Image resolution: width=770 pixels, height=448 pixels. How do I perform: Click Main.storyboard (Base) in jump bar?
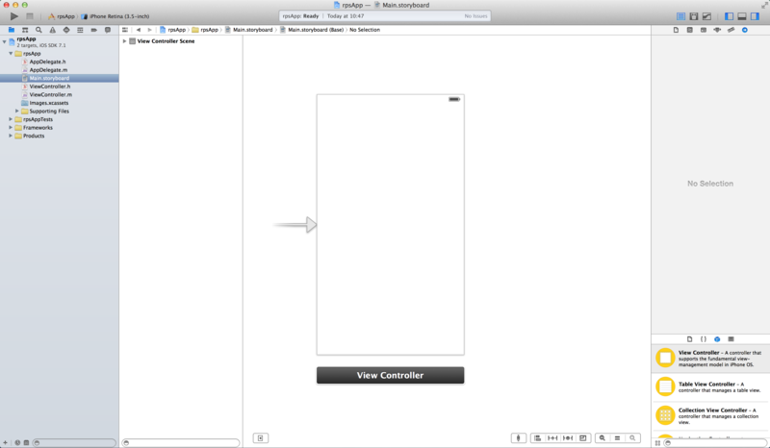click(x=312, y=30)
